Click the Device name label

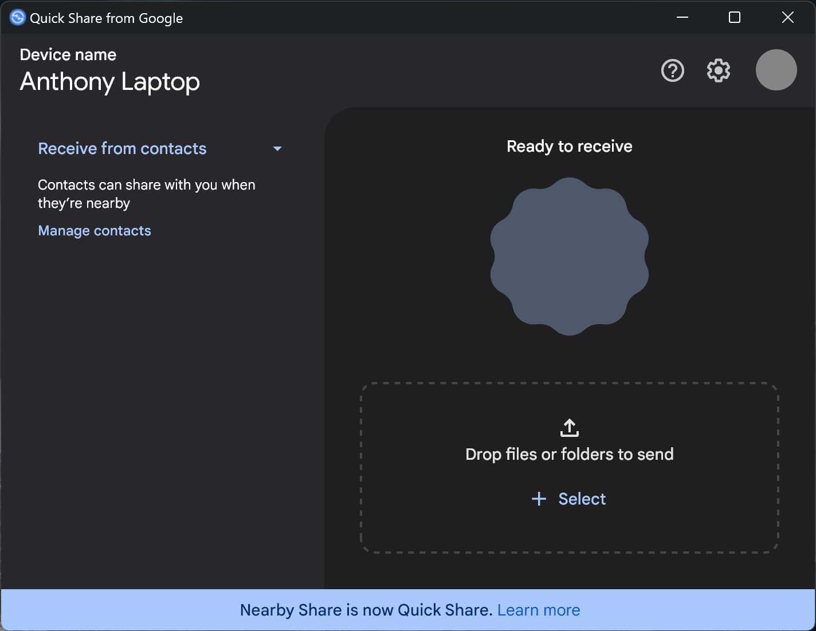pyautogui.click(x=68, y=54)
